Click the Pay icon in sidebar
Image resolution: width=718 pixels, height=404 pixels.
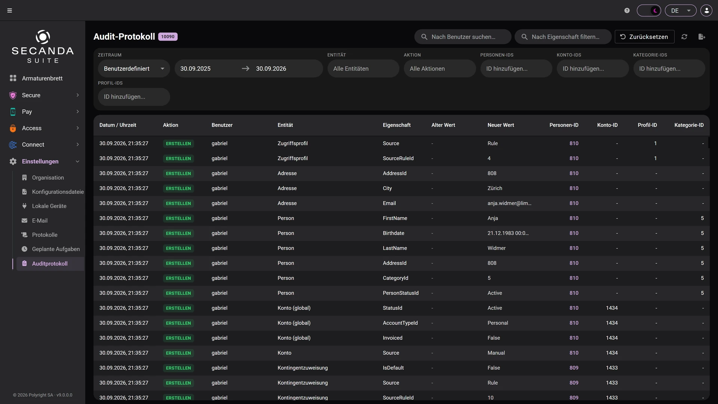pos(13,112)
